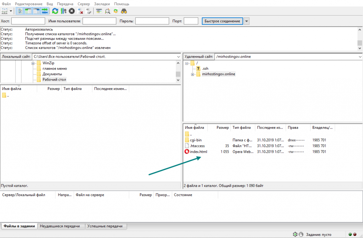The height and width of the screenshot is (238, 363).
Task: Open the Редактирование menu
Action: [29, 4]
